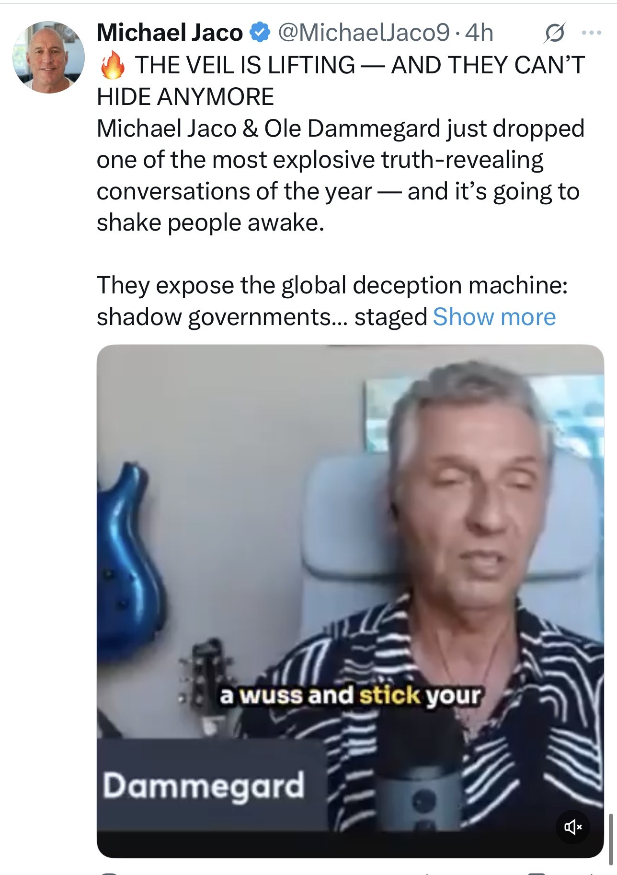Unmute the video with speaker icon
617x875 pixels.
point(573,827)
